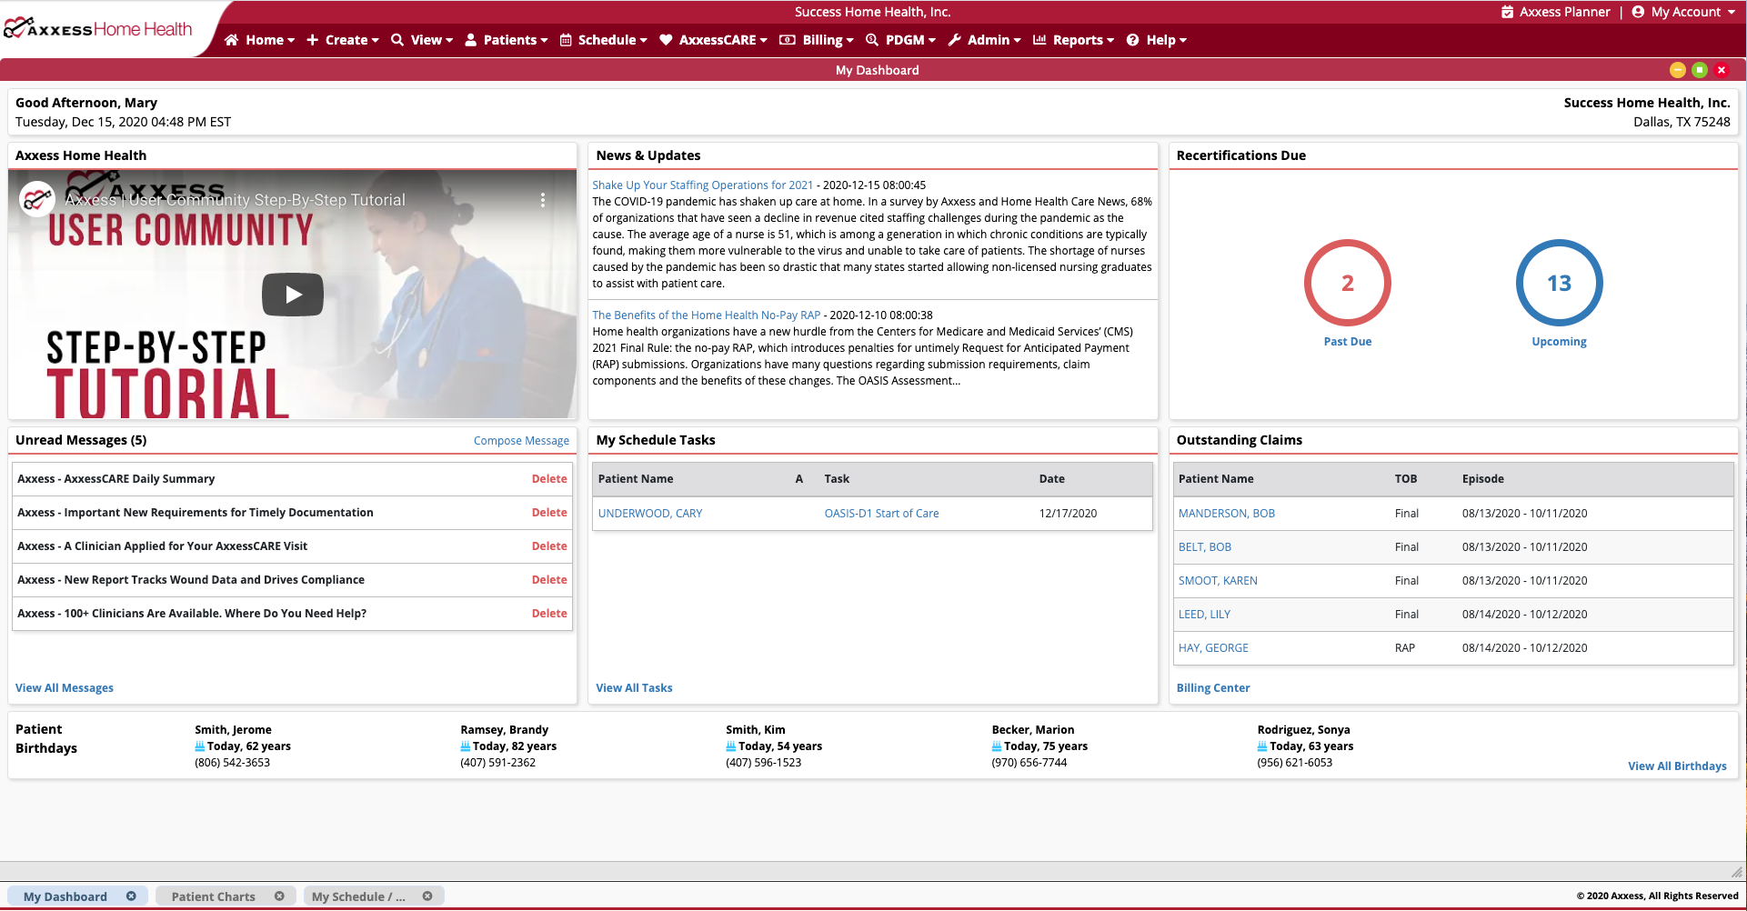Viewport: 1747px width, 911px height.
Task: Click the Billing money icon
Action: [x=788, y=40]
